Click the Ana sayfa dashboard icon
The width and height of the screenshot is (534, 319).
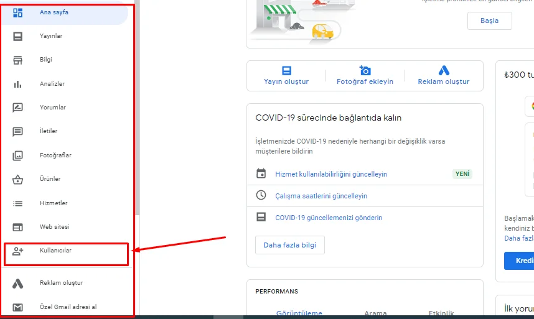pyautogui.click(x=18, y=12)
